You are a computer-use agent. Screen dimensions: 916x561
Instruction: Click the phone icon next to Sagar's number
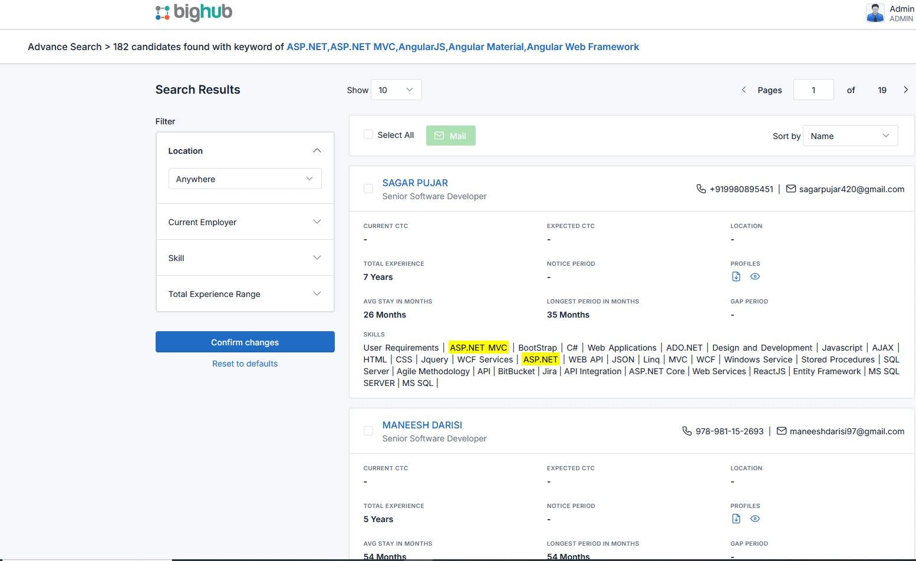coord(701,189)
